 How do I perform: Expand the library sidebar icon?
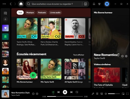click(x=5, y=13)
